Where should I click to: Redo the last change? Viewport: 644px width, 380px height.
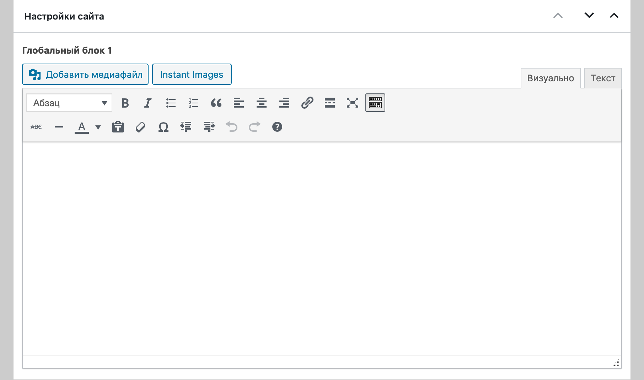[254, 127]
